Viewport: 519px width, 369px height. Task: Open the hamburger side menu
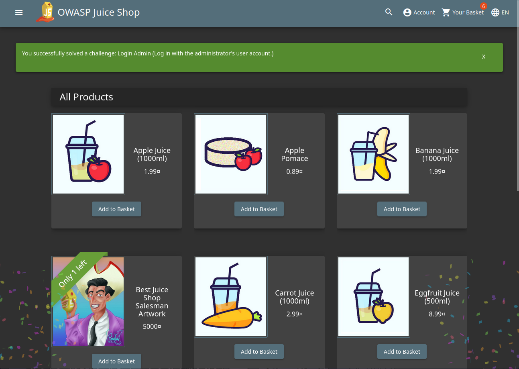(19, 12)
